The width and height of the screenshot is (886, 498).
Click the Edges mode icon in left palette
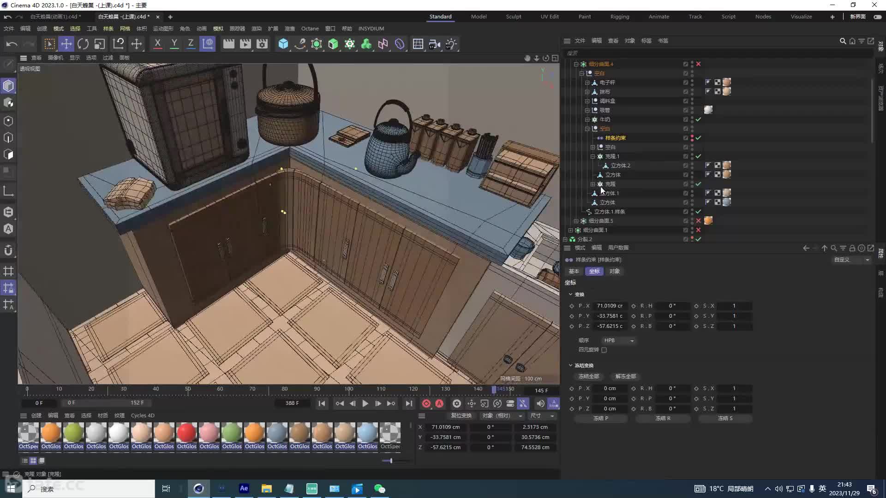[8, 137]
